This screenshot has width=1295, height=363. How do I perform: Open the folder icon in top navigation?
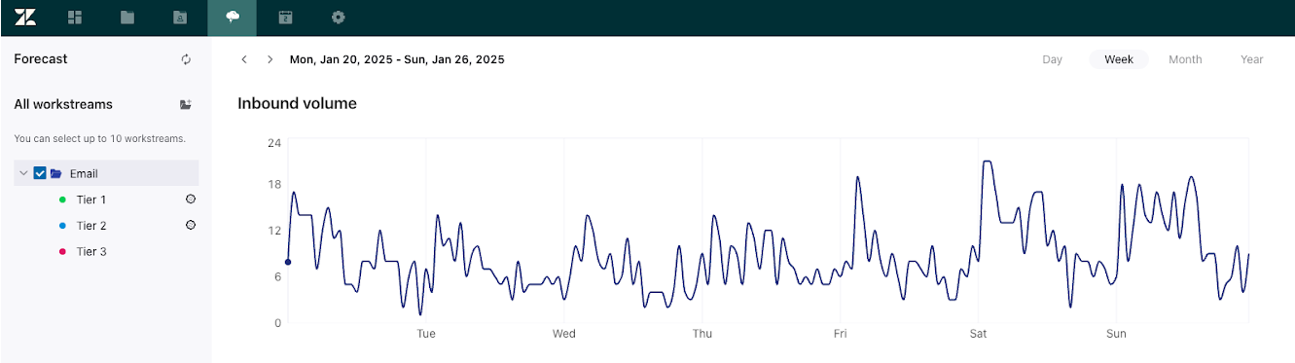tap(127, 18)
